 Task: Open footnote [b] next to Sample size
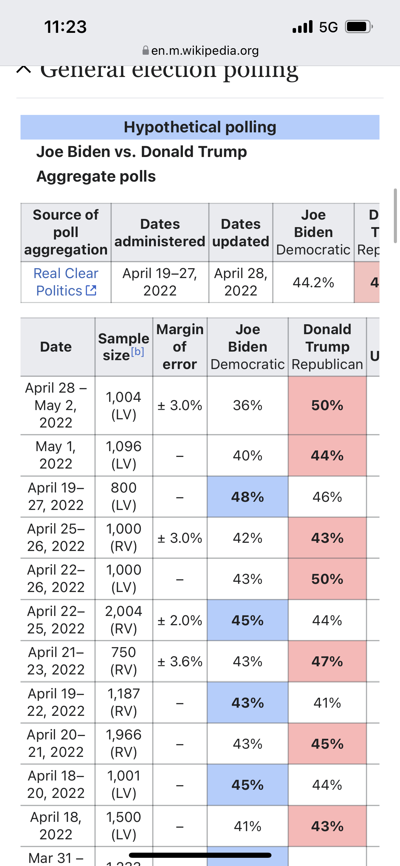pyautogui.click(x=137, y=352)
